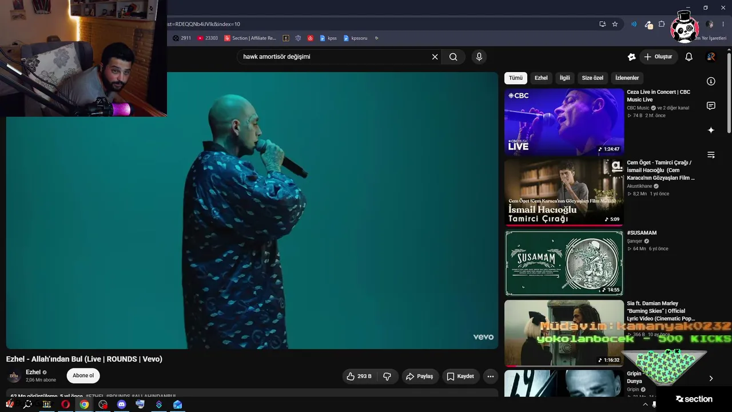
Task: Open the YouTube notifications bell
Action: tap(689, 57)
